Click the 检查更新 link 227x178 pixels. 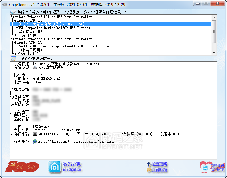tap(159, 164)
